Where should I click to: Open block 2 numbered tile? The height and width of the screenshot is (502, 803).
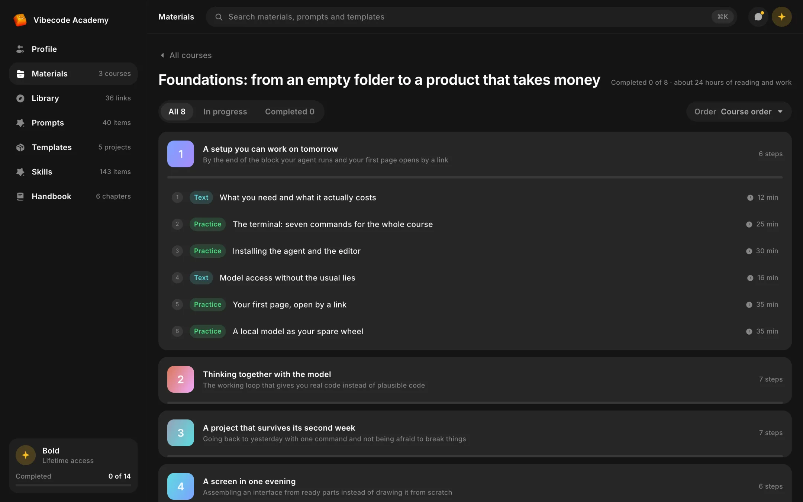[181, 379]
